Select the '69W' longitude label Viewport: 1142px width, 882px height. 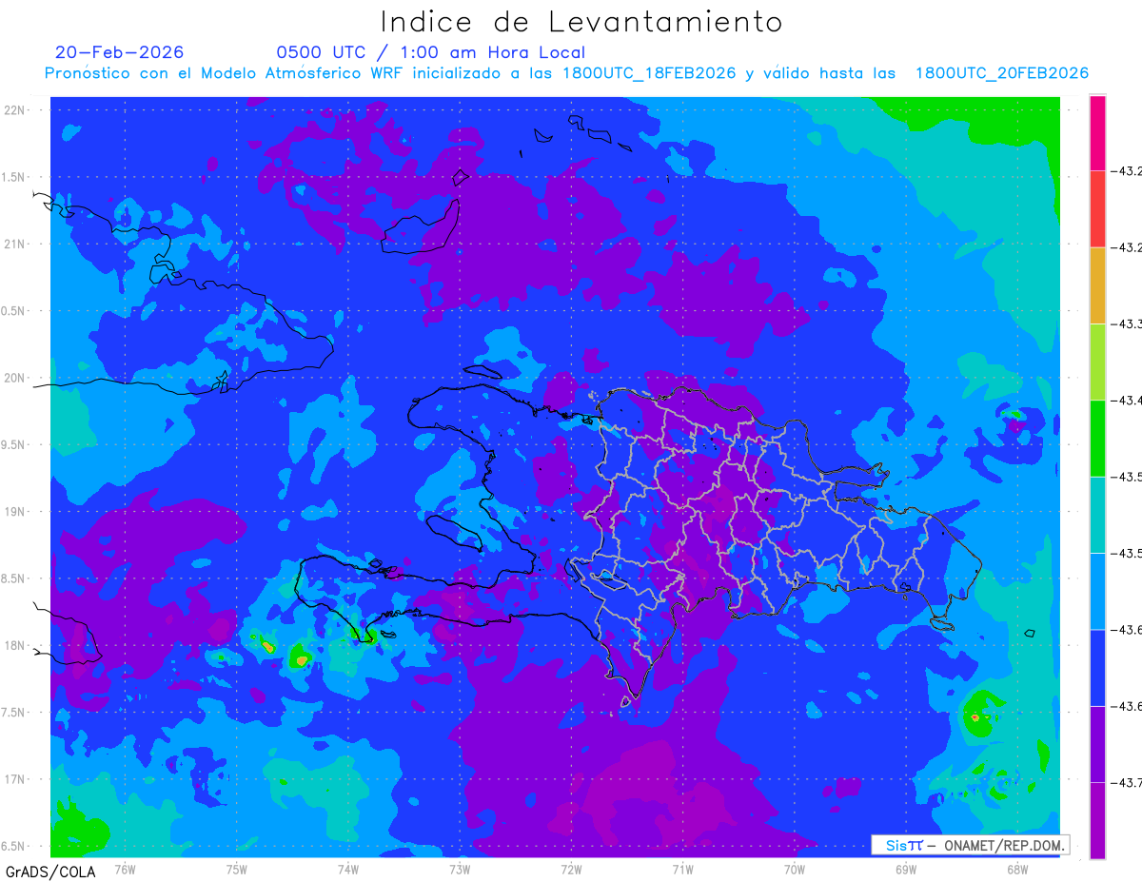point(906,868)
